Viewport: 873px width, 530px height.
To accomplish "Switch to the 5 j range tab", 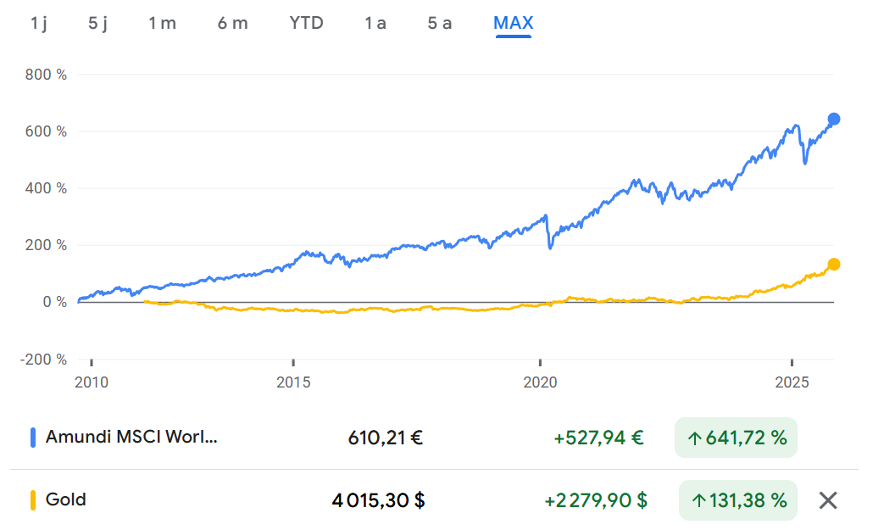I will tap(98, 23).
